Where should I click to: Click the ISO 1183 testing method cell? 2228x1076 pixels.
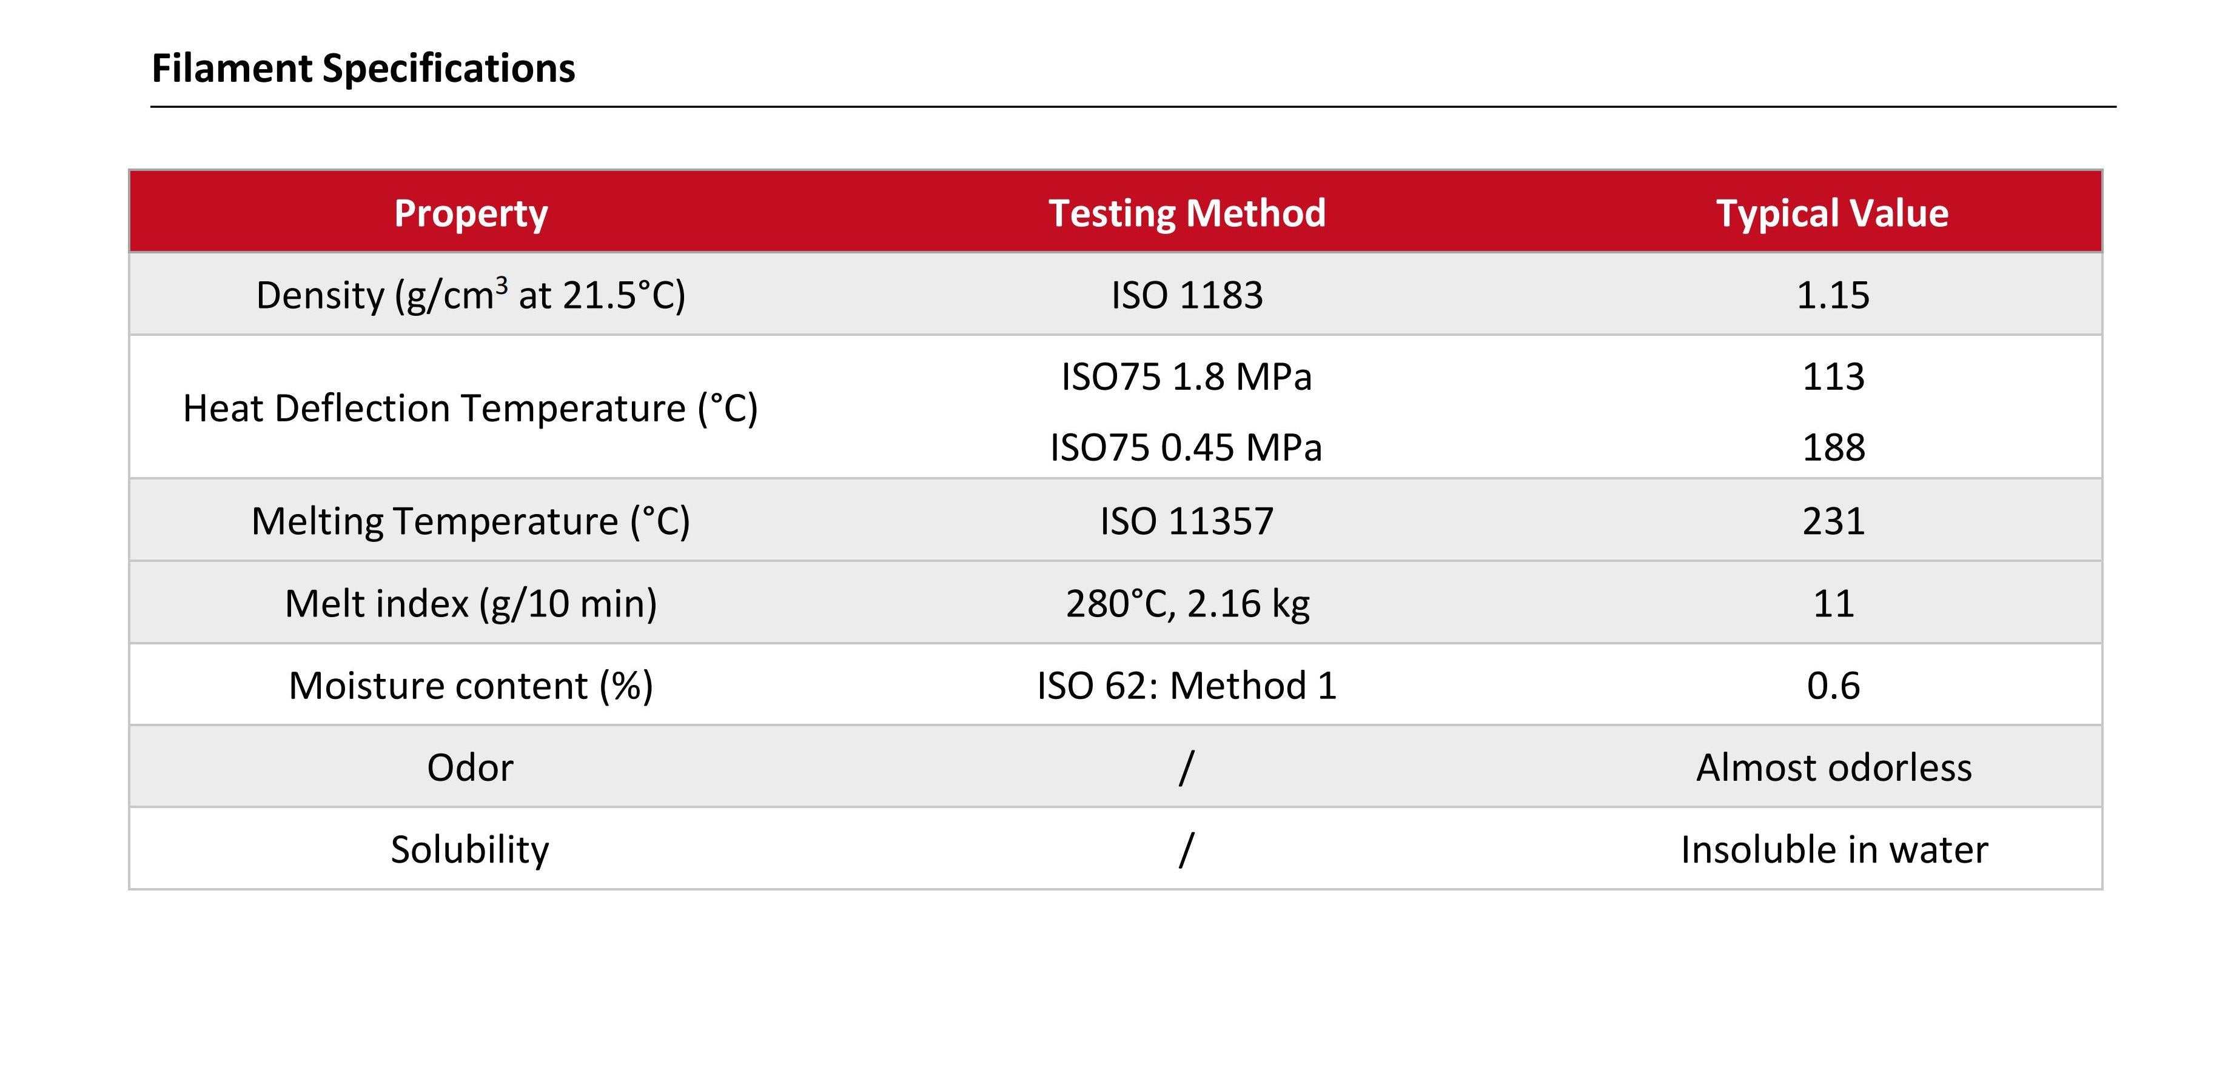pos(1187,296)
